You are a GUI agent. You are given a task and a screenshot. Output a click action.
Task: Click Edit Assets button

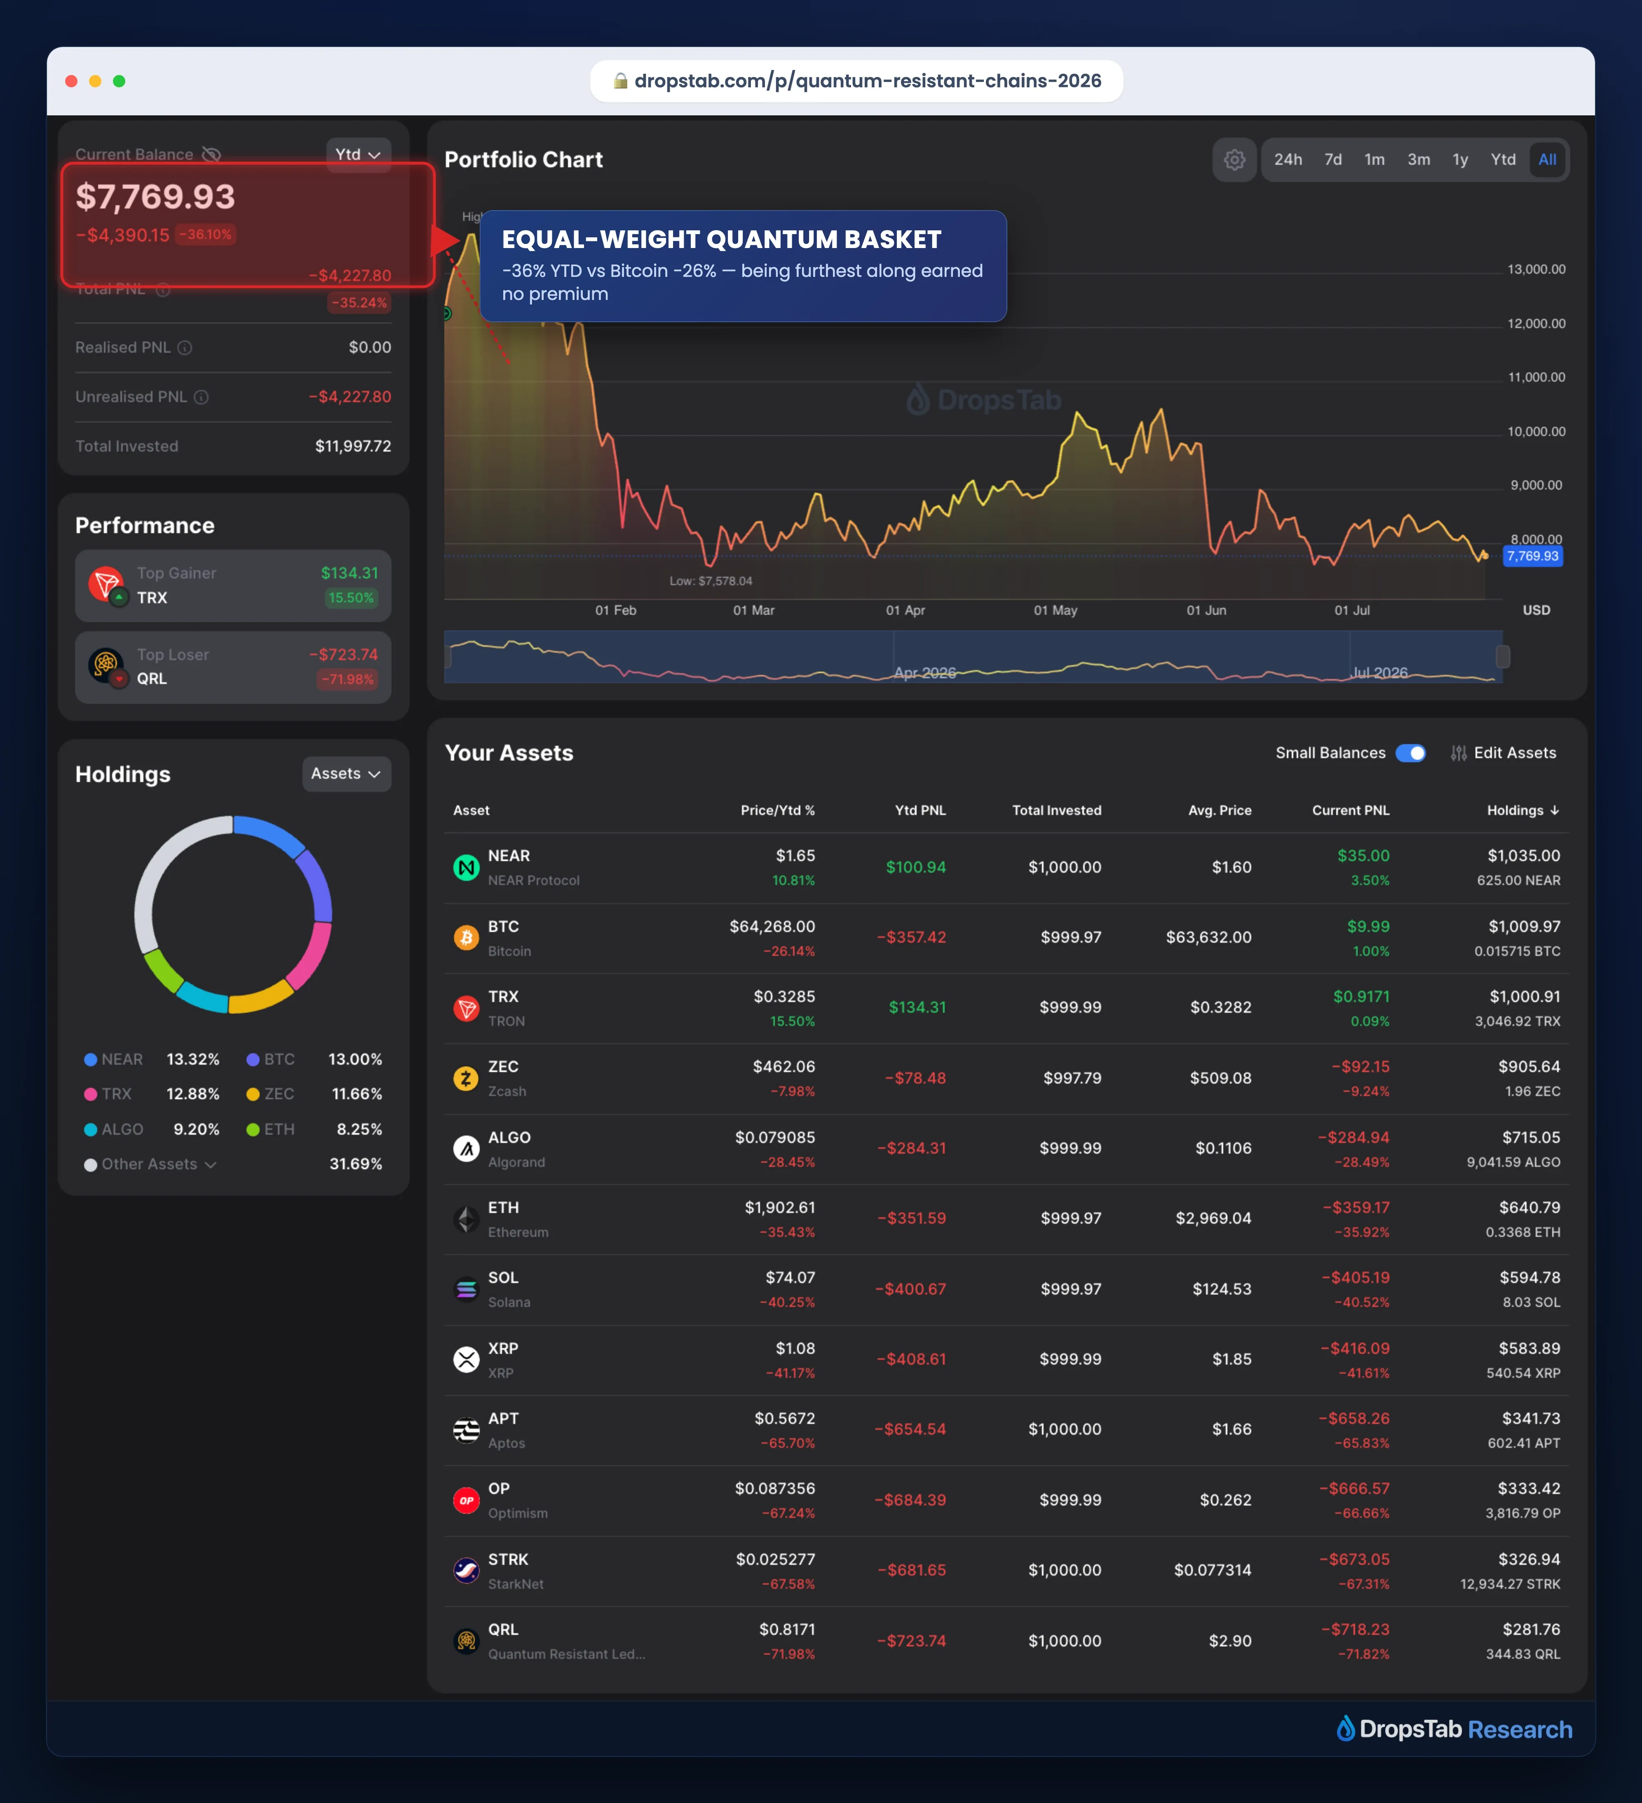coord(1503,753)
